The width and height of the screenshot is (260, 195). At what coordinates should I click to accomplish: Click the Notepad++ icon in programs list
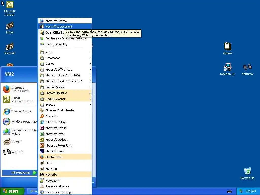(42, 181)
